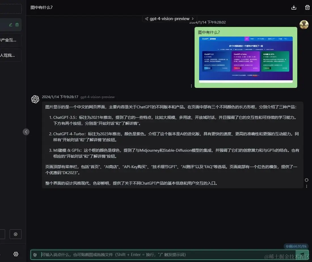Click the list item describing MJ建模 & GPTs
The image size is (312, 262).
(174, 153)
